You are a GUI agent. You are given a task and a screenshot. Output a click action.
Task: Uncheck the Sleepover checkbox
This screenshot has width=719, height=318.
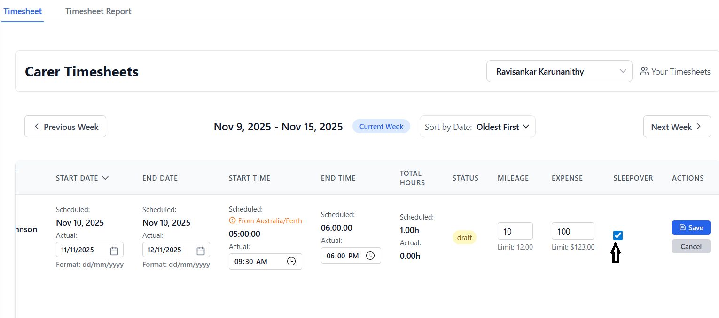click(x=618, y=235)
